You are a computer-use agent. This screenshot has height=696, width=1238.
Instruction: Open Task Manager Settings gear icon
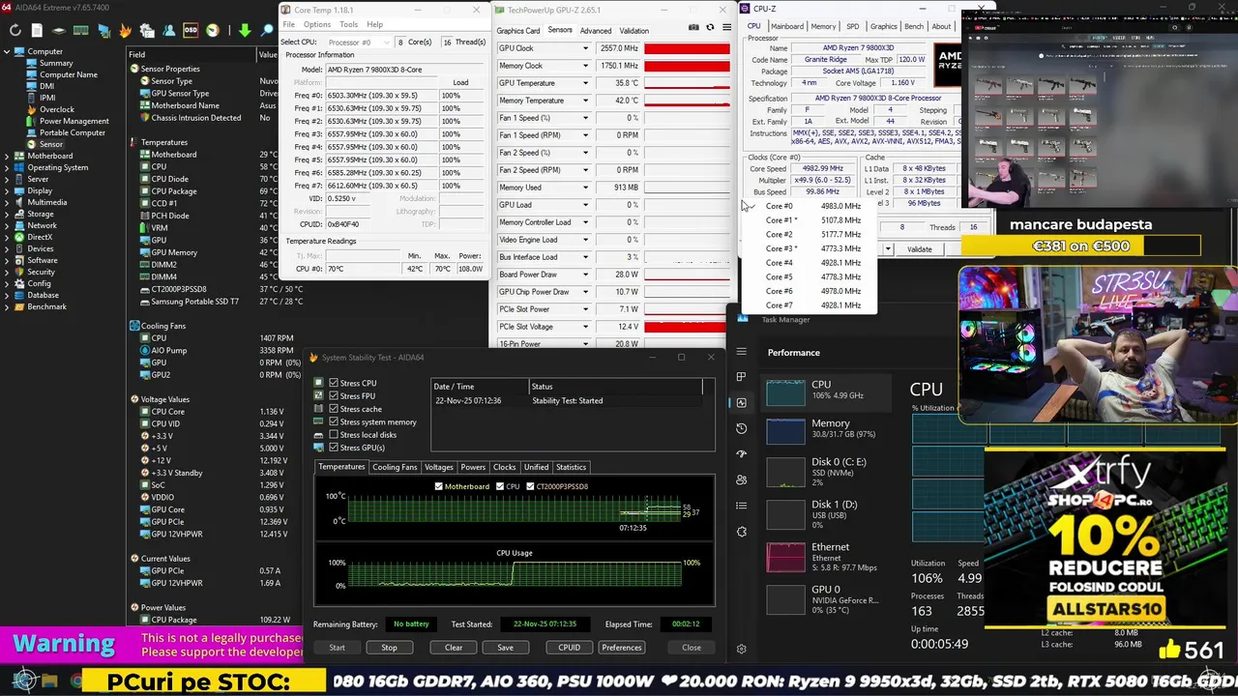point(742,650)
